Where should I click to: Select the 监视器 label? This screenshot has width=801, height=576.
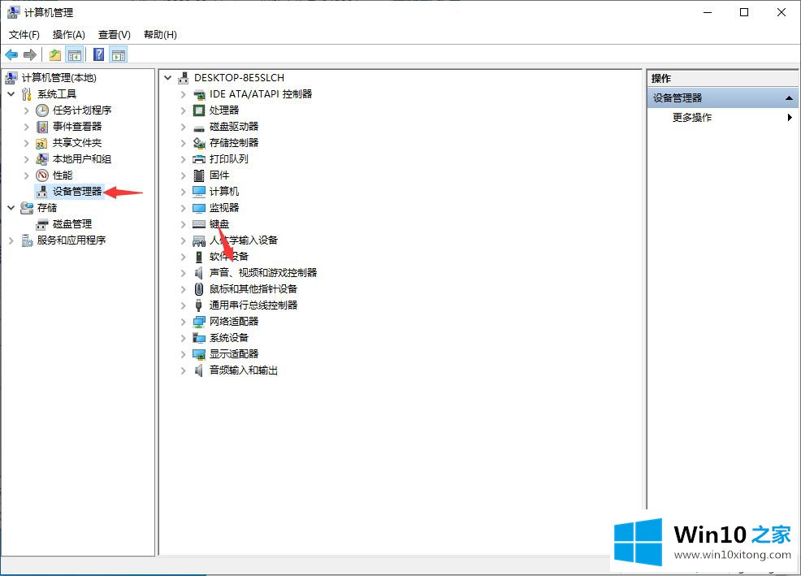click(224, 208)
